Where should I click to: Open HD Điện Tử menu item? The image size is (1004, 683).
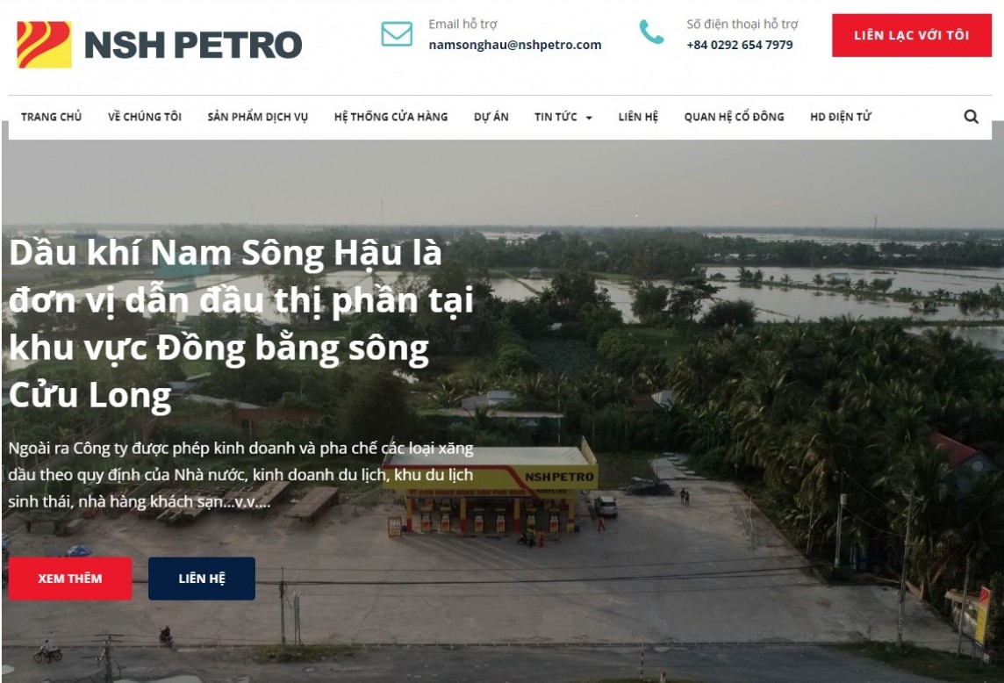tap(841, 117)
